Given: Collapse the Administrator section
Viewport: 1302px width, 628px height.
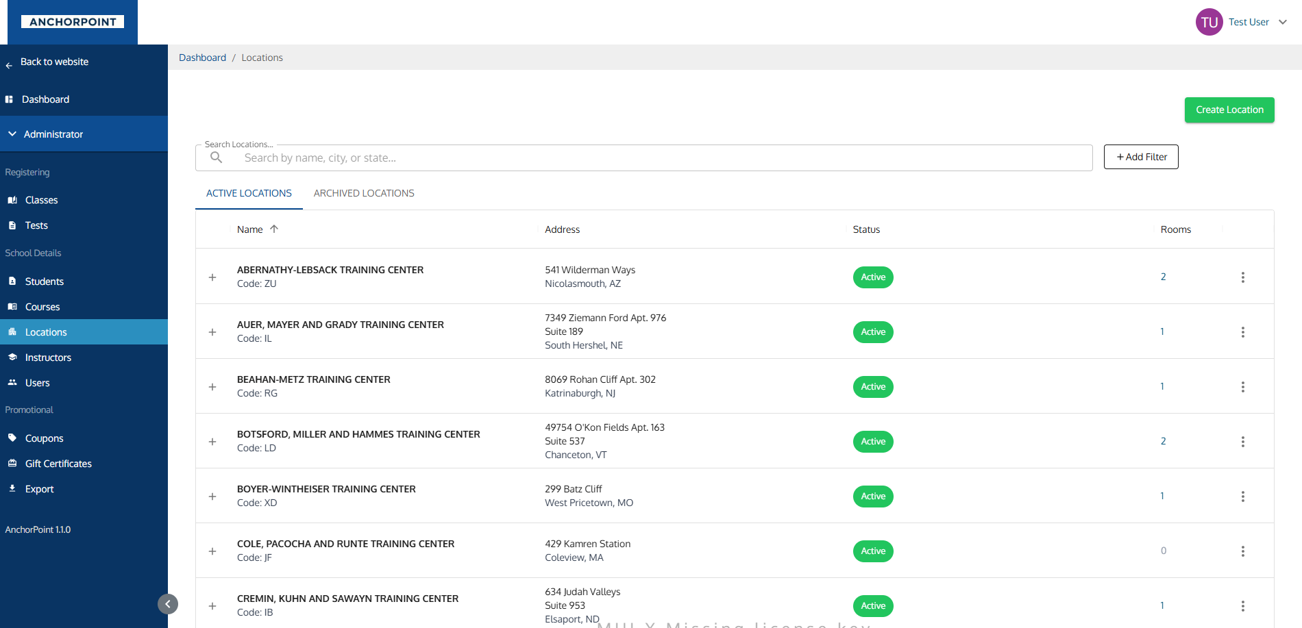Looking at the screenshot, I should click(12, 134).
